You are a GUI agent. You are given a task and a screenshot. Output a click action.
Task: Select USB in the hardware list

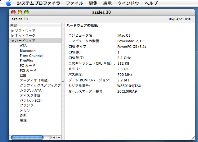pos(23,76)
